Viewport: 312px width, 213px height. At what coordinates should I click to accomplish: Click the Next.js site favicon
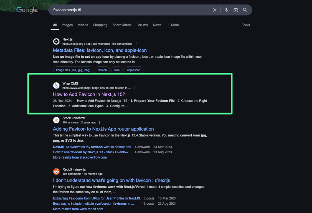56,41
